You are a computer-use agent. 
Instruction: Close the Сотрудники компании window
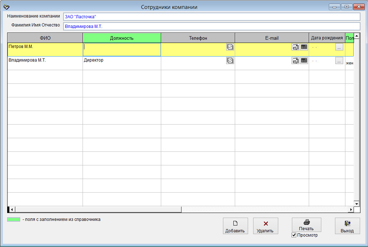(359, 7)
